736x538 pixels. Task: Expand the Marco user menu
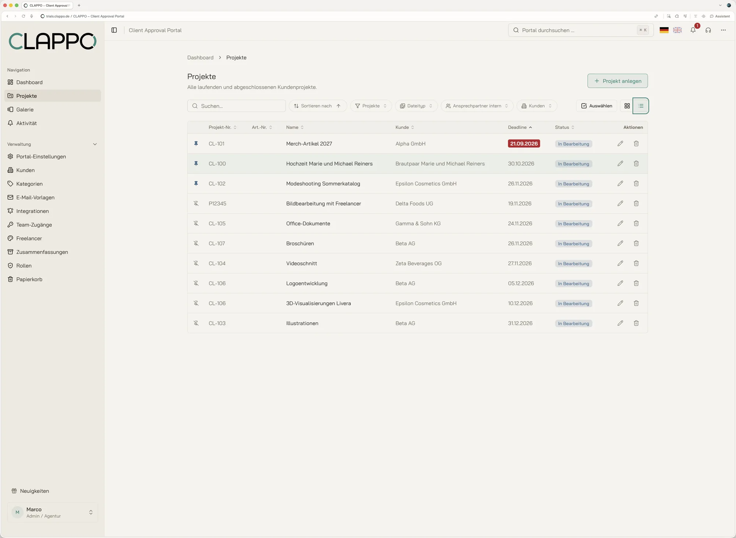[x=53, y=512]
